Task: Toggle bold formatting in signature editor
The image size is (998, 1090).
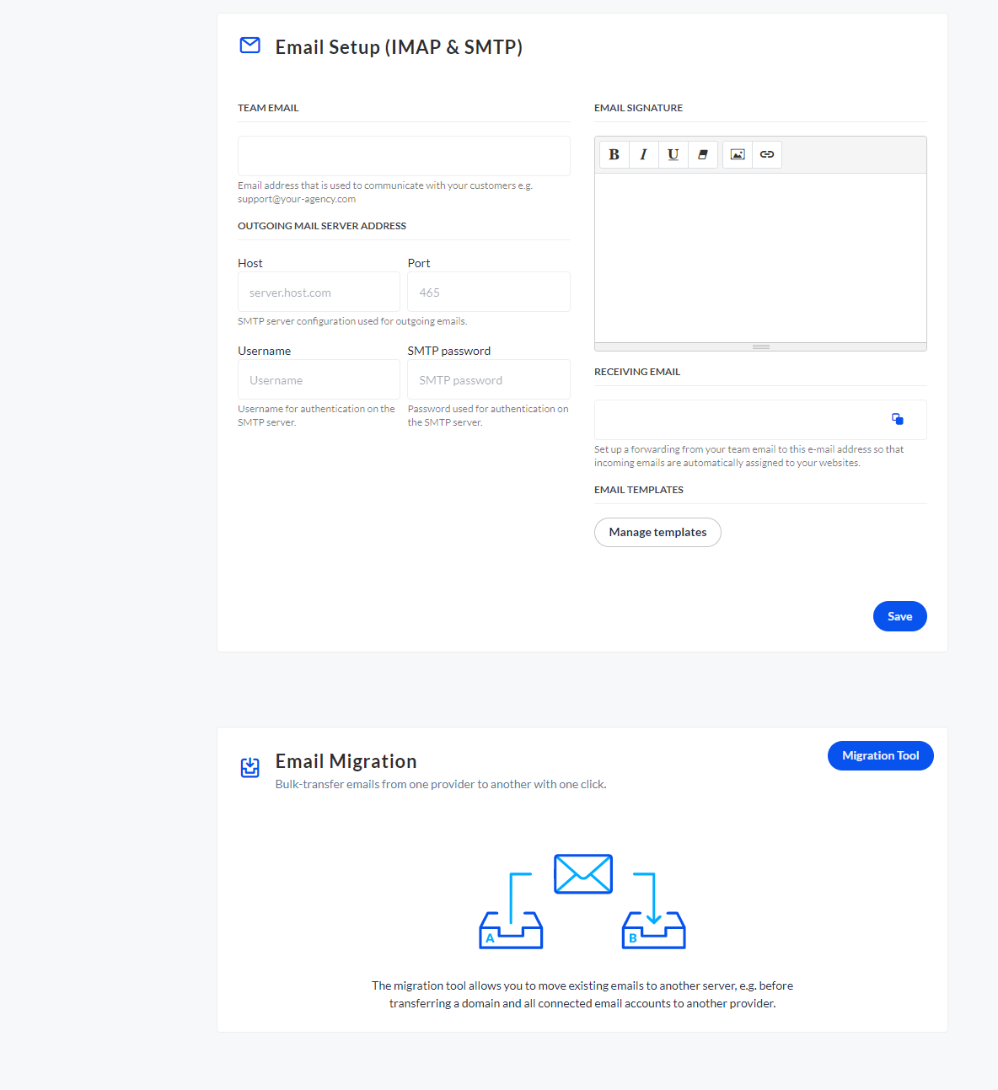Action: [x=614, y=155]
